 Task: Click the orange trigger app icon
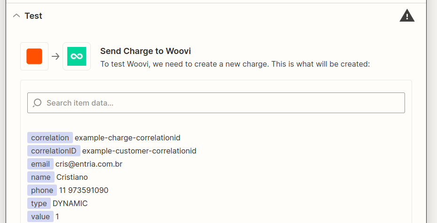click(x=34, y=56)
